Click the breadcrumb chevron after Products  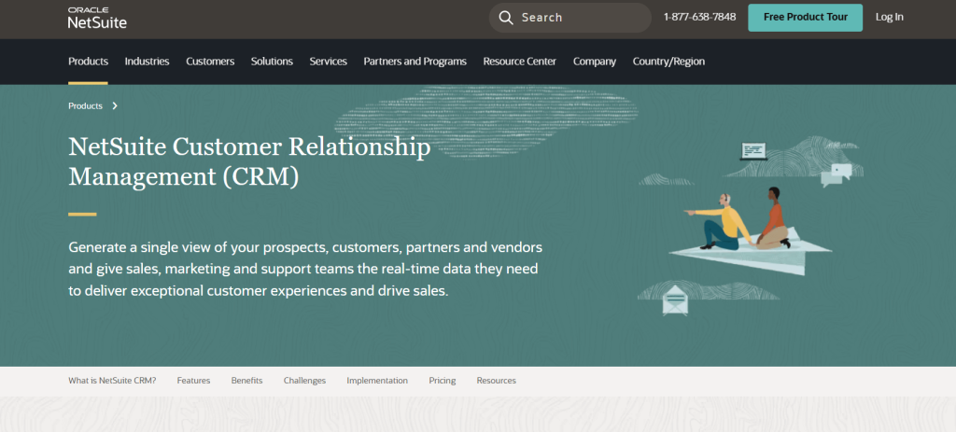point(115,106)
